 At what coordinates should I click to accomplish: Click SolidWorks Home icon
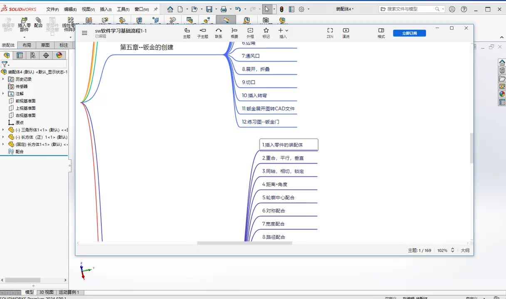point(170,9)
